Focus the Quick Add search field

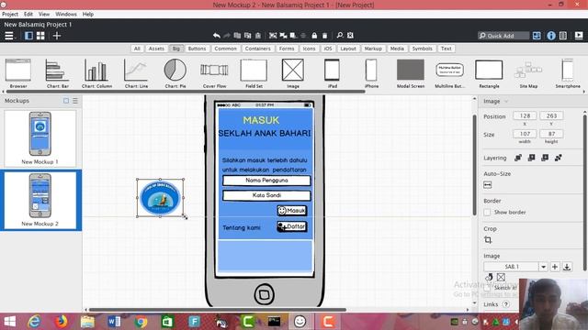click(x=503, y=36)
